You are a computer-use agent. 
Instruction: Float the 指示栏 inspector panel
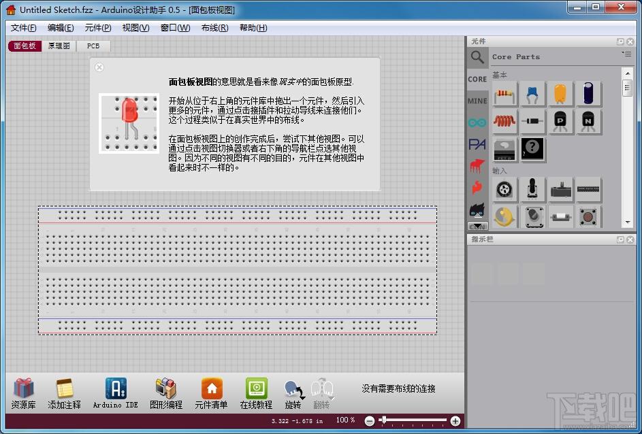(x=621, y=239)
